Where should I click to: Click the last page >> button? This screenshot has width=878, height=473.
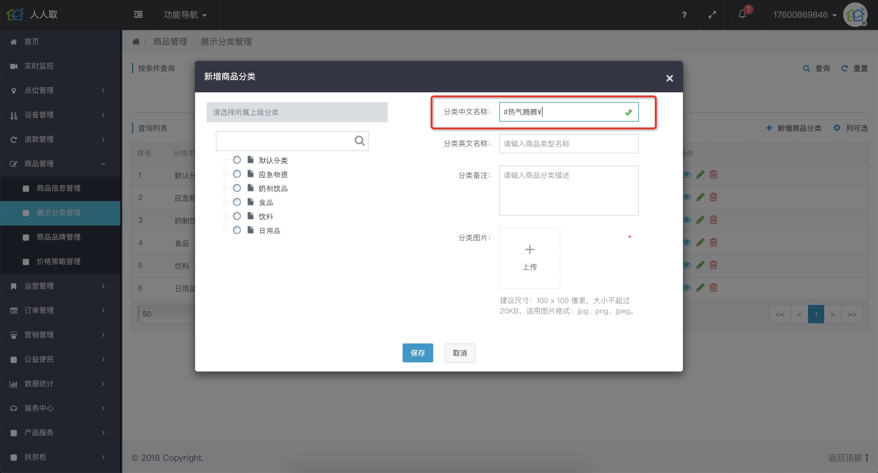[x=852, y=314]
